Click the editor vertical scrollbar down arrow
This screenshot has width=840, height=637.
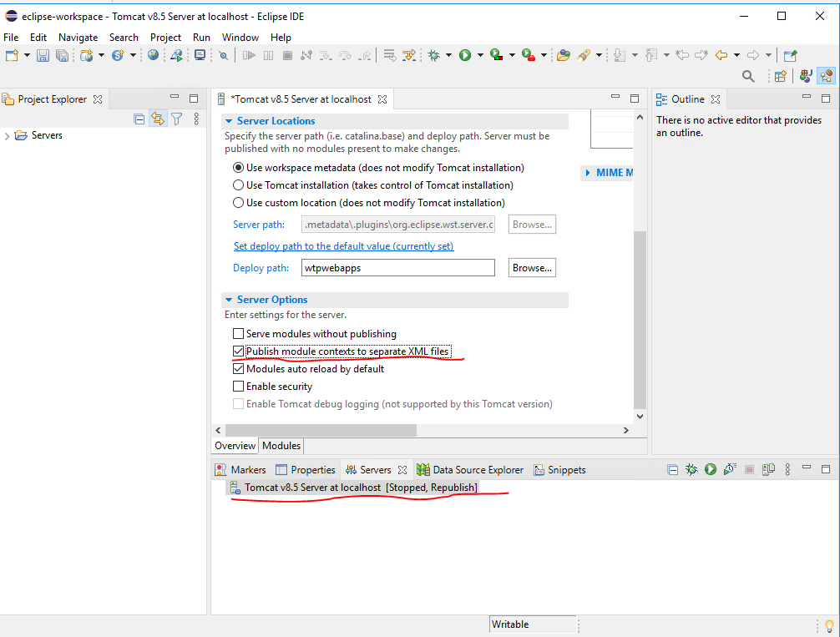pos(640,417)
